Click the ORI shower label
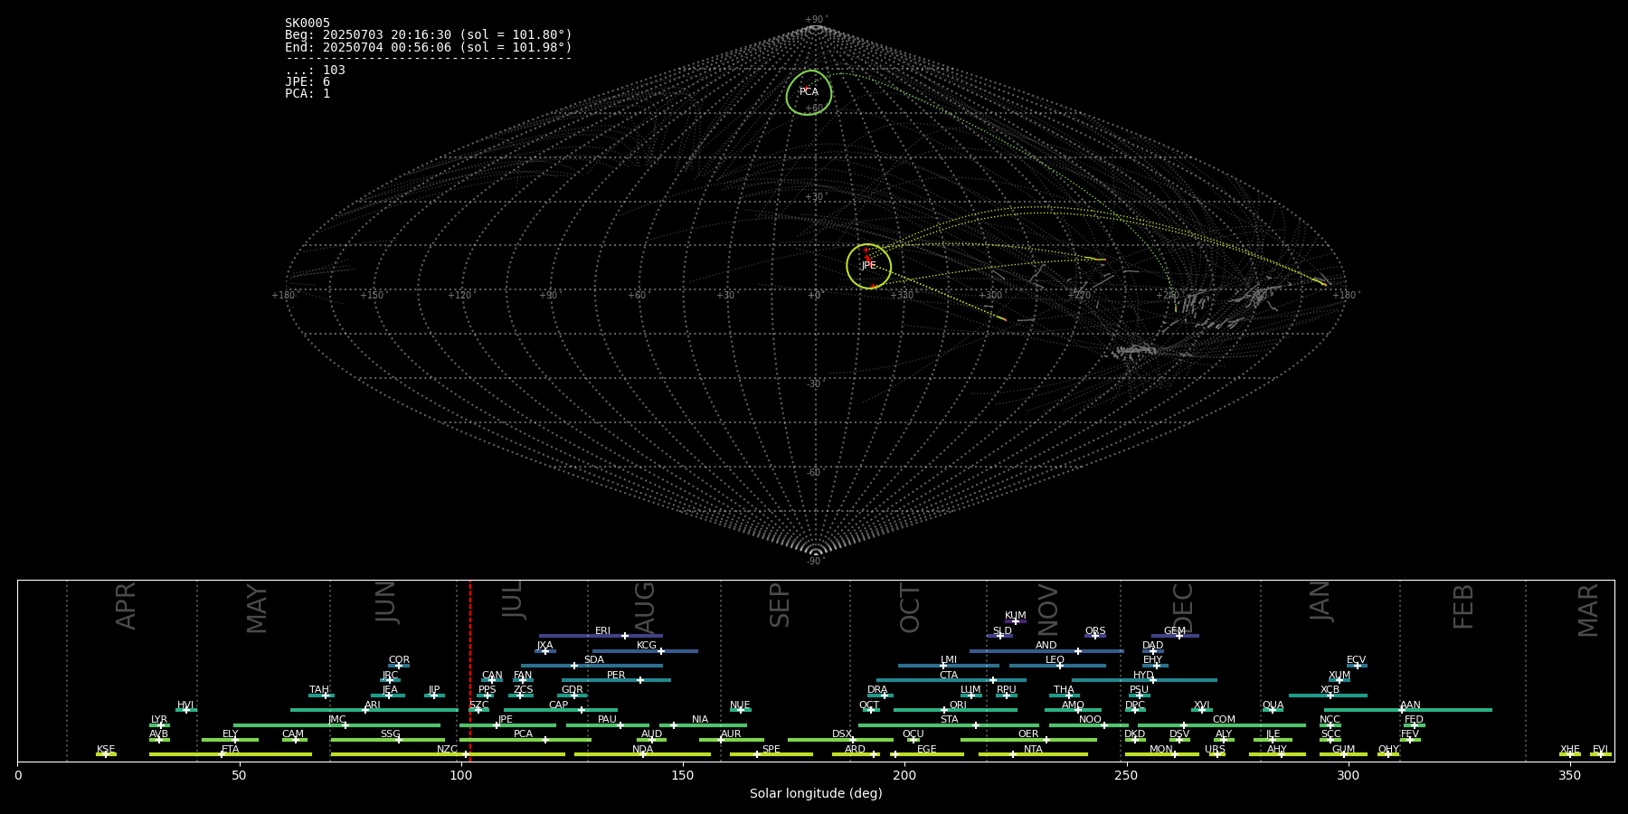 click(958, 705)
